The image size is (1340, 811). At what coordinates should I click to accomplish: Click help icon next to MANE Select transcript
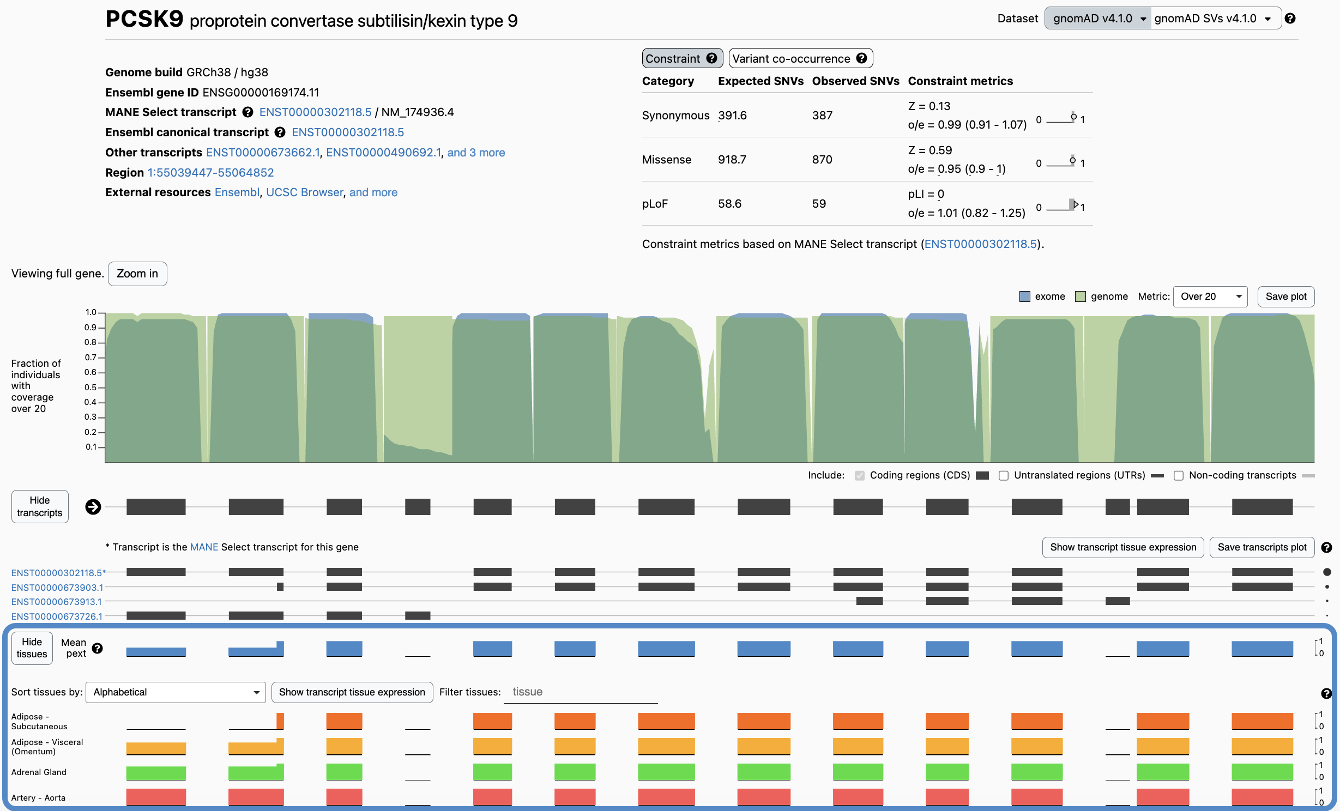pyautogui.click(x=248, y=112)
